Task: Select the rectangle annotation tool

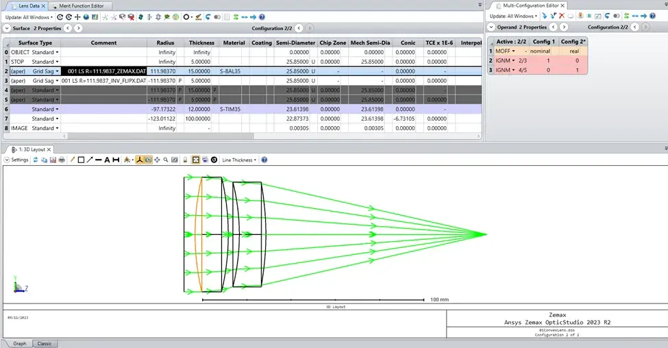Action: (81, 160)
